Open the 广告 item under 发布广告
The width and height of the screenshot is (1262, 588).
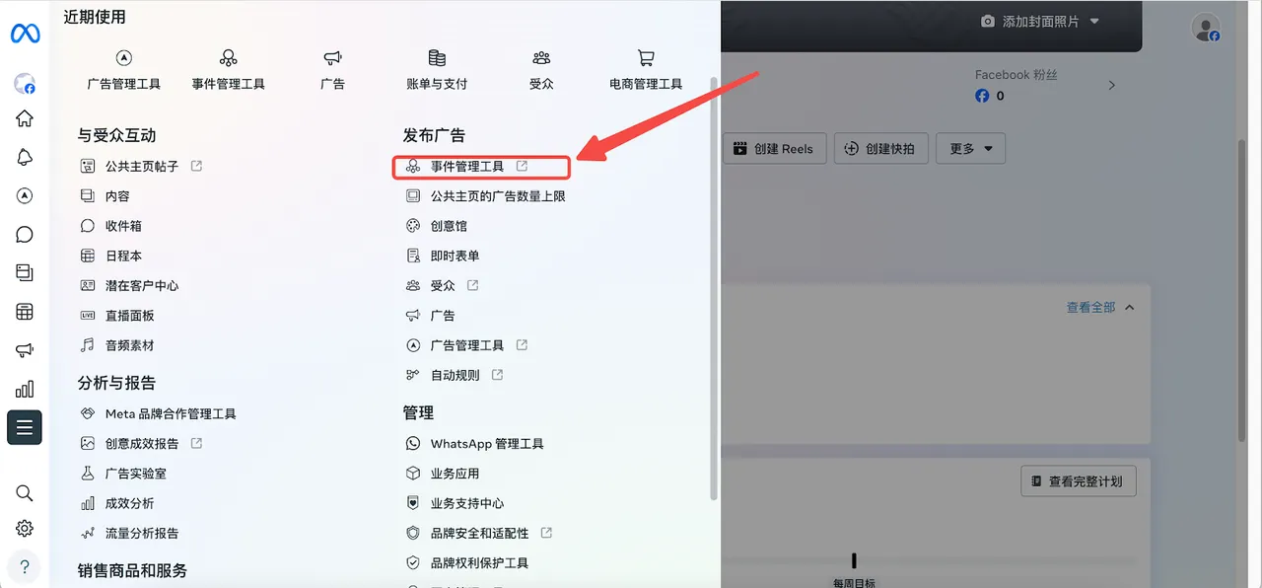(431, 316)
